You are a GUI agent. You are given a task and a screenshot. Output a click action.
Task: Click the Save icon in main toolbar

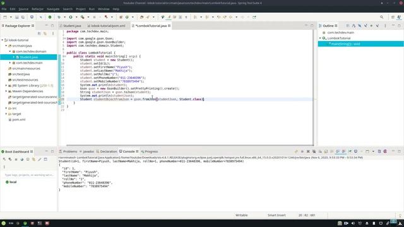pyautogui.click(x=17, y=17)
